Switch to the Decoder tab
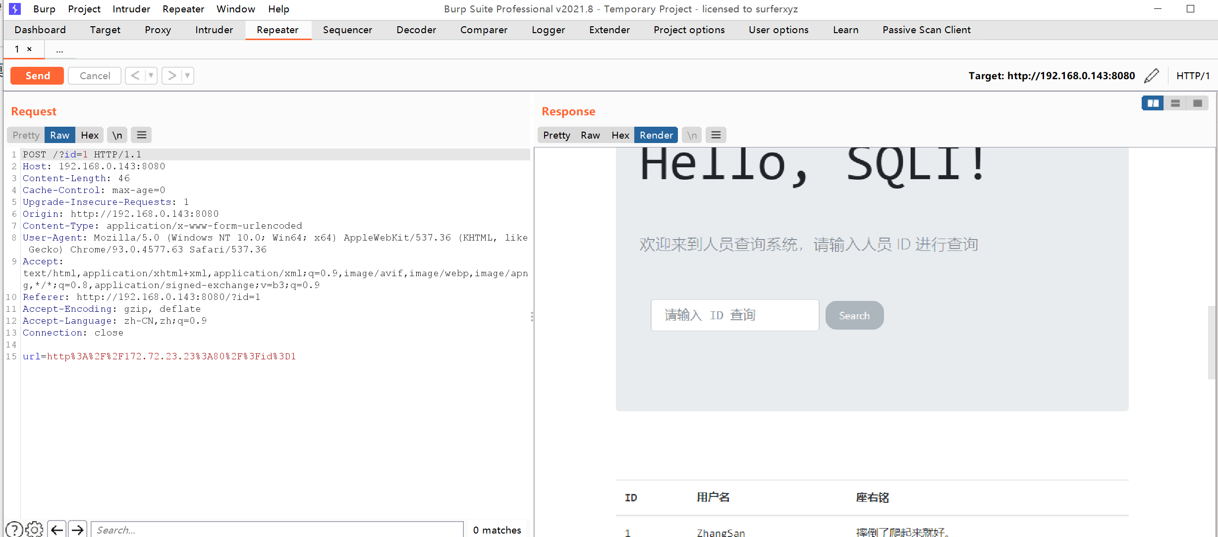Image resolution: width=1218 pixels, height=537 pixels. click(x=416, y=30)
